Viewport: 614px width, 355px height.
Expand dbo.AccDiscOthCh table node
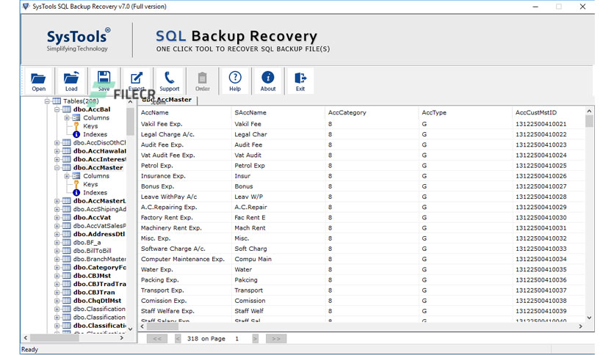point(57,143)
